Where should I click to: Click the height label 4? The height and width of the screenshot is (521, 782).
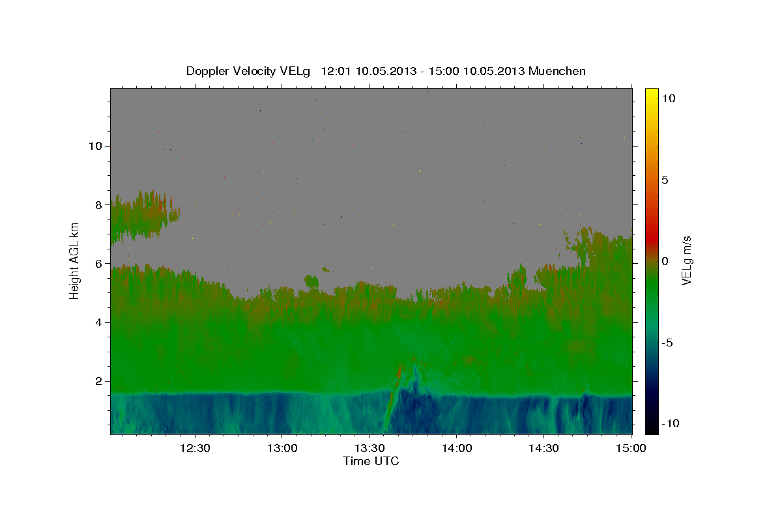click(100, 322)
